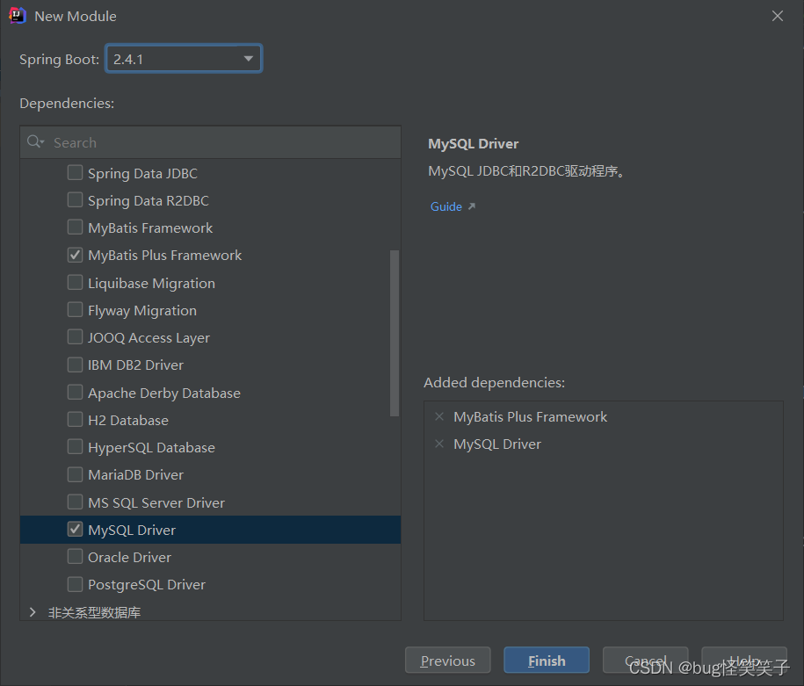This screenshot has height=686, width=804.
Task: Check the MariaDB Driver checkbox
Action: pos(75,474)
